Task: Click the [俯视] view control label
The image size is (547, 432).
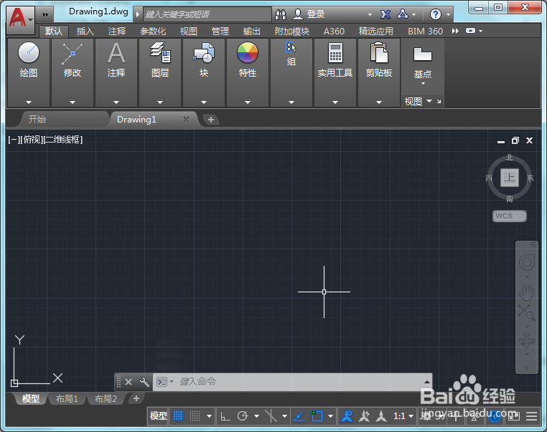Action: pos(32,140)
